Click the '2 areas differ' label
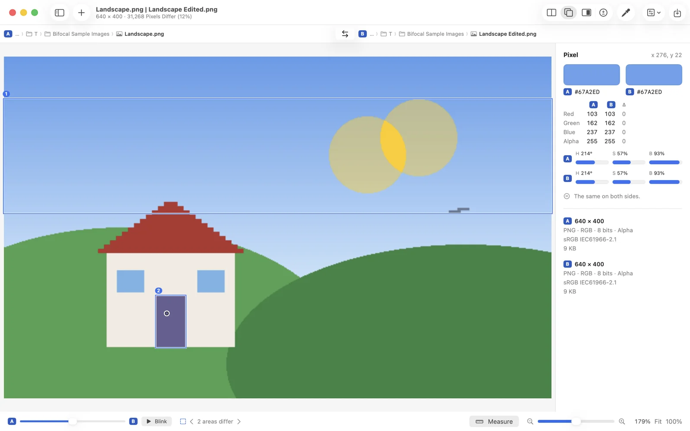 215,421
